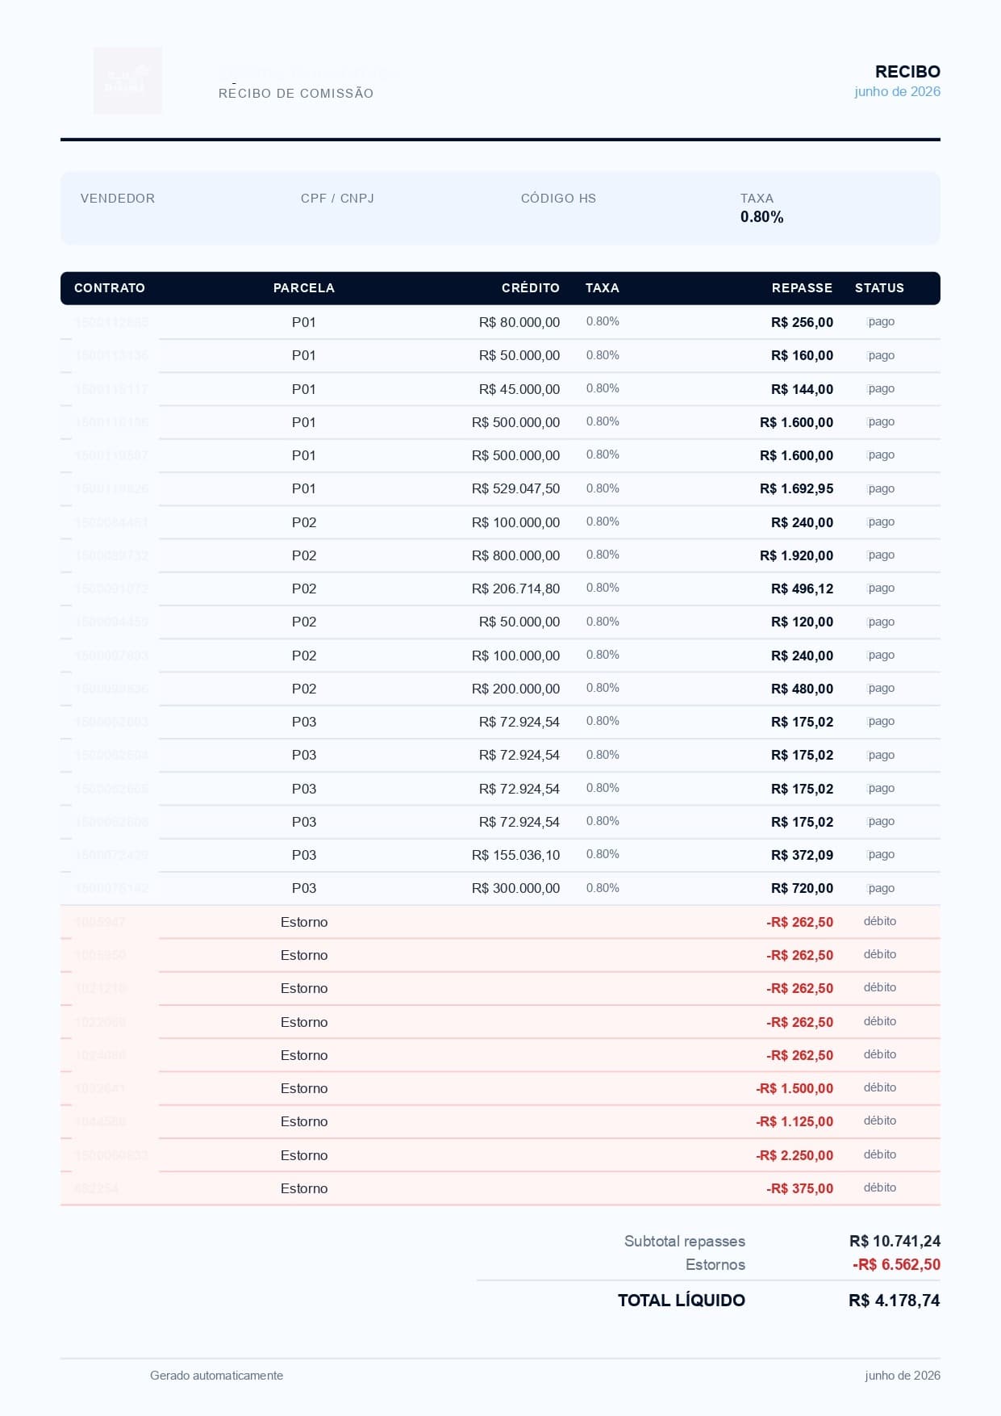Click the CRÉDITO column header

(530, 288)
